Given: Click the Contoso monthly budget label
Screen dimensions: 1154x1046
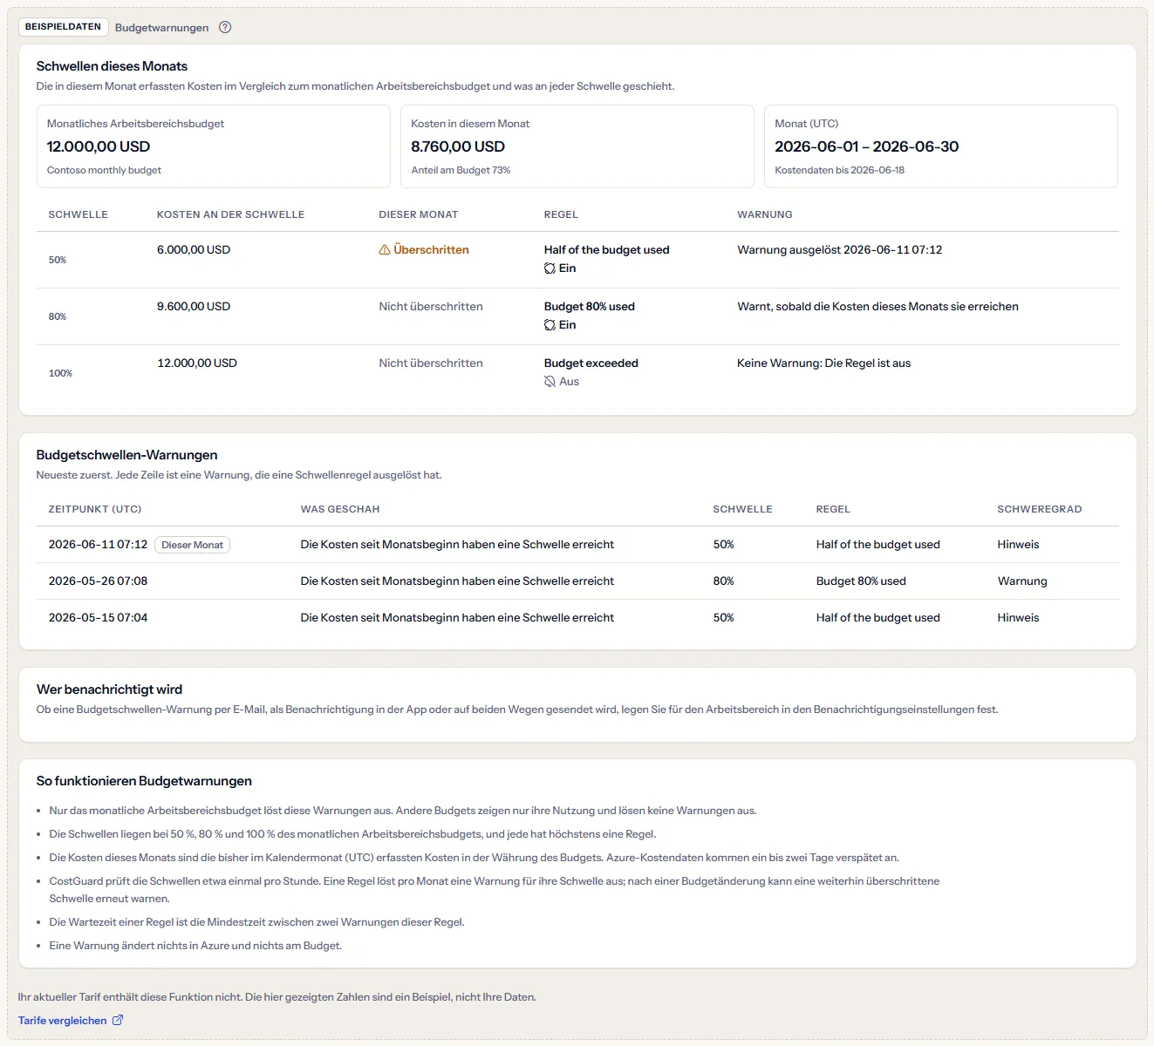Looking at the screenshot, I should [x=104, y=170].
